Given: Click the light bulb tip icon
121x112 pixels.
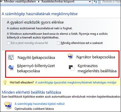Looking at the screenshot, I should [x=5, y=82].
